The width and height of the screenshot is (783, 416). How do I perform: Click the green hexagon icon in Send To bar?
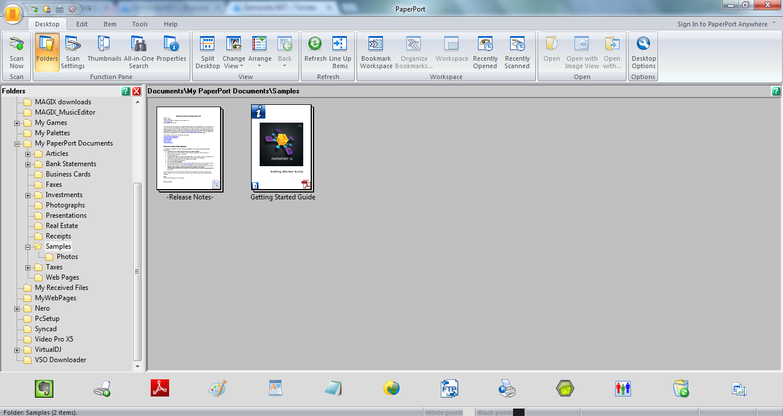click(x=565, y=388)
